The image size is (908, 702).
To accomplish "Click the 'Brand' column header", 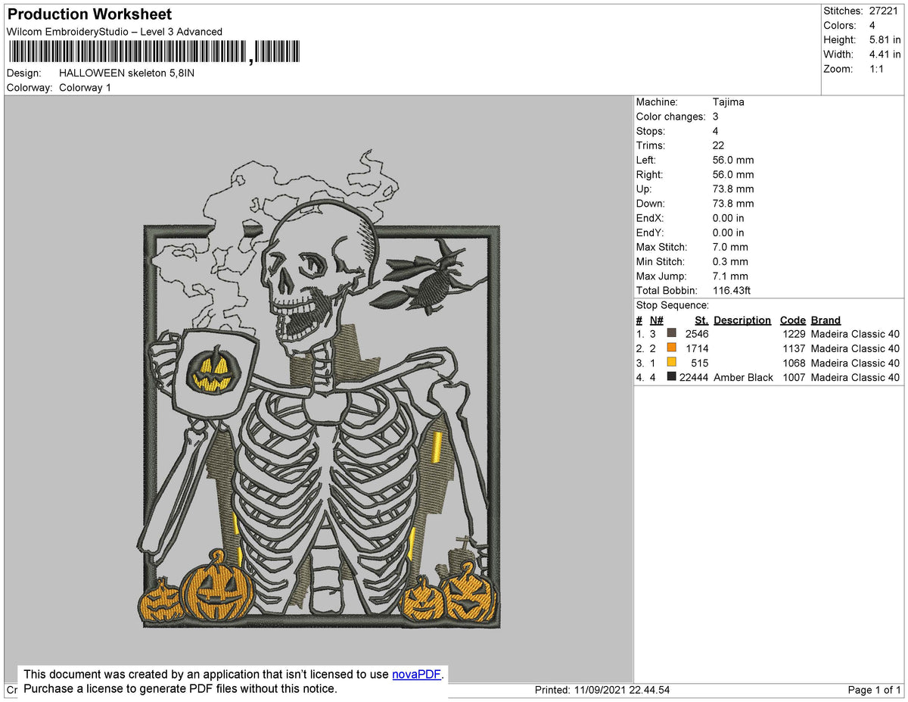I will pyautogui.click(x=826, y=320).
